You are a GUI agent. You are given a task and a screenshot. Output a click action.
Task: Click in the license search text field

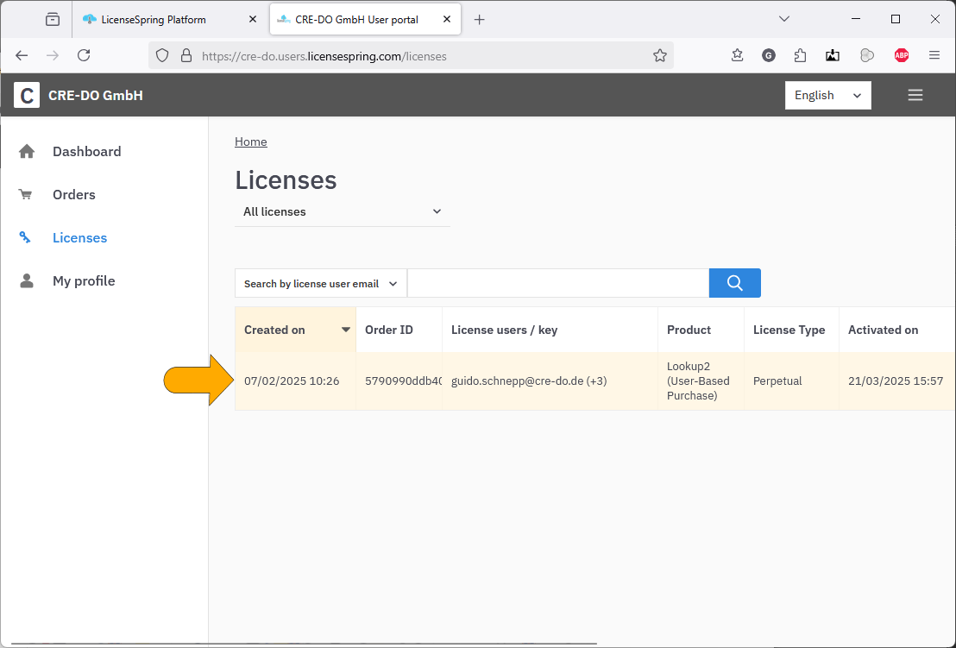point(558,283)
